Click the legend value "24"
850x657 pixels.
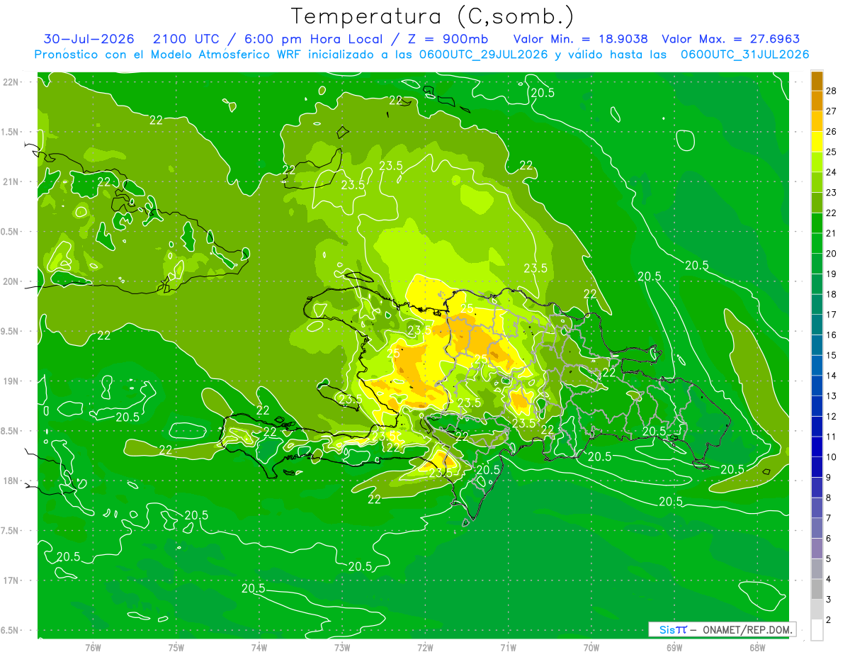click(x=832, y=172)
